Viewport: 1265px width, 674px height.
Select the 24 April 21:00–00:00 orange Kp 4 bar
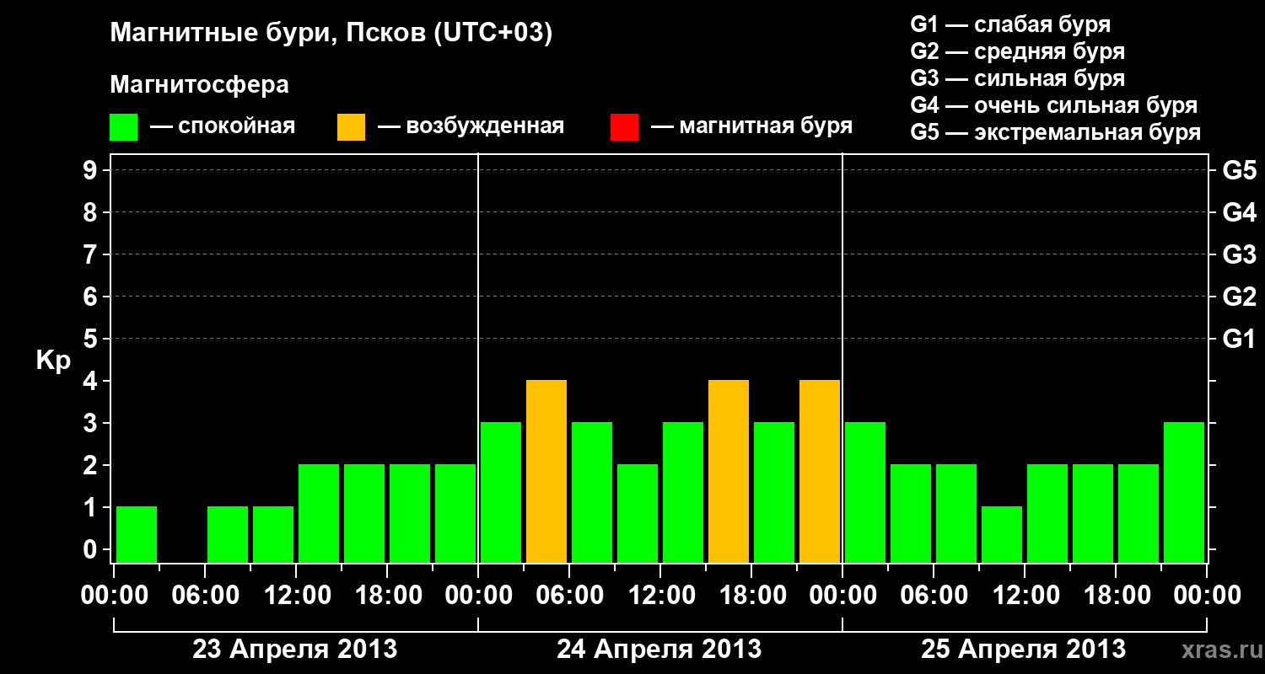coord(820,471)
